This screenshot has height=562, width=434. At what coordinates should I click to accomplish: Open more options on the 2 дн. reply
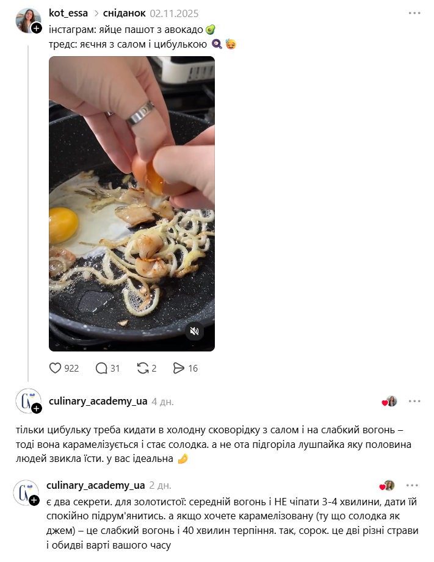pyautogui.click(x=412, y=485)
